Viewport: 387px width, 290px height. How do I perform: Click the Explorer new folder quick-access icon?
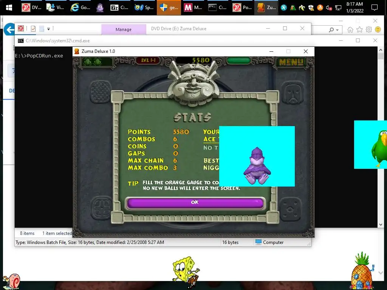pyautogui.click(x=42, y=29)
